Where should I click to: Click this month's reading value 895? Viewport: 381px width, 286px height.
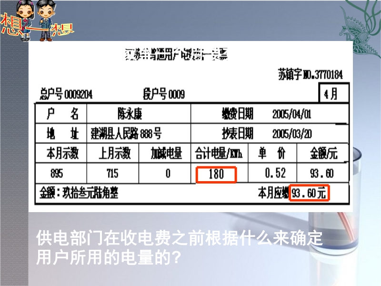click(x=56, y=173)
